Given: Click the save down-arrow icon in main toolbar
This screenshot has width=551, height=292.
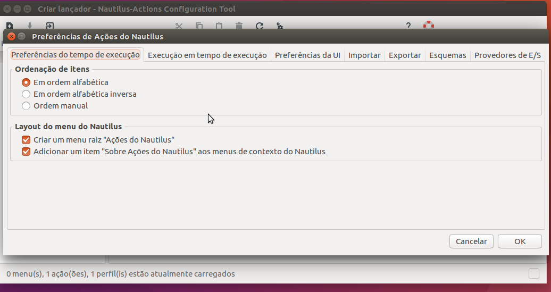Looking at the screenshot, I should pos(30,26).
